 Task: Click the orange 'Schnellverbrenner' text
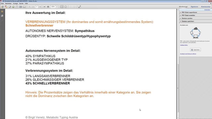click(x=39, y=25)
